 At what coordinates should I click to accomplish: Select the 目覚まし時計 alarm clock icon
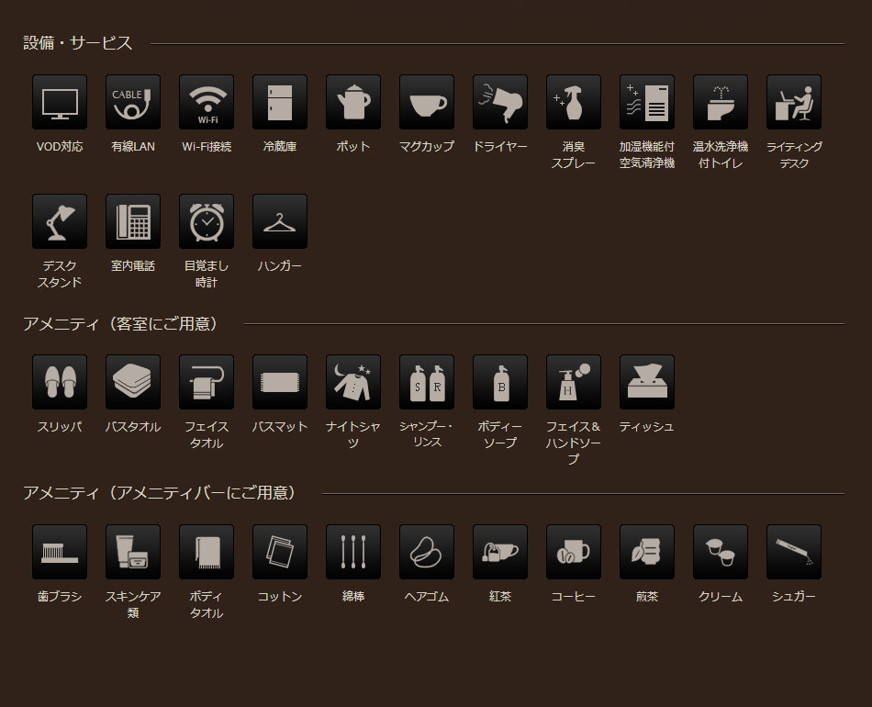(207, 221)
